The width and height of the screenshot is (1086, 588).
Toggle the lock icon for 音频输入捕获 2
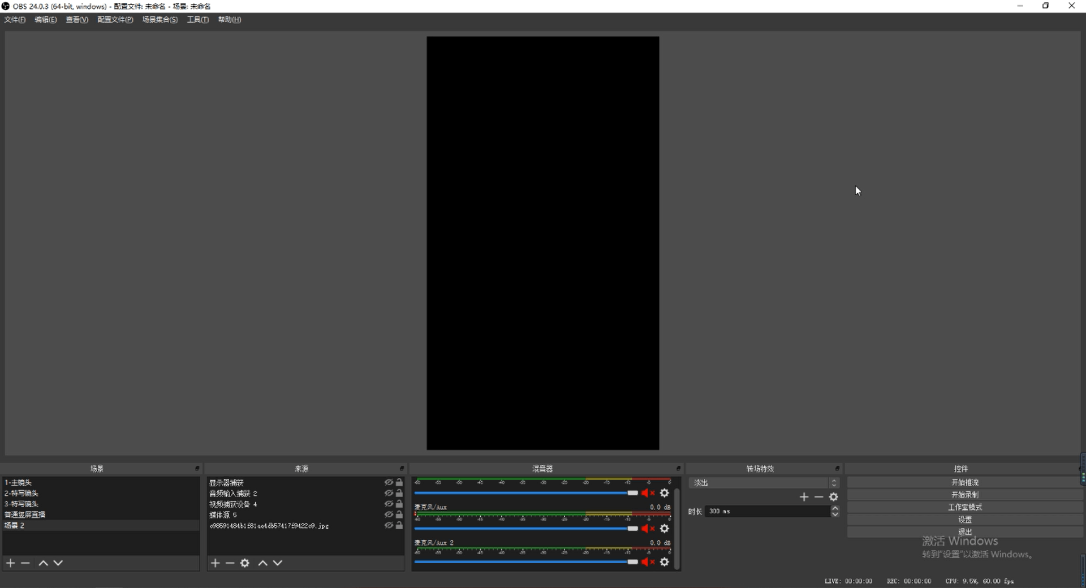click(x=399, y=493)
